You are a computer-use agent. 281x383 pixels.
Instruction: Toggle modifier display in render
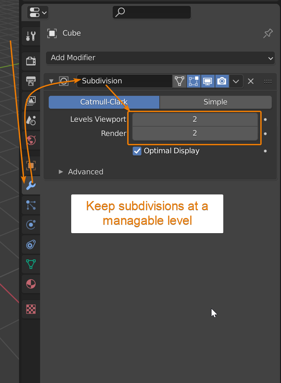pyautogui.click(x=222, y=81)
